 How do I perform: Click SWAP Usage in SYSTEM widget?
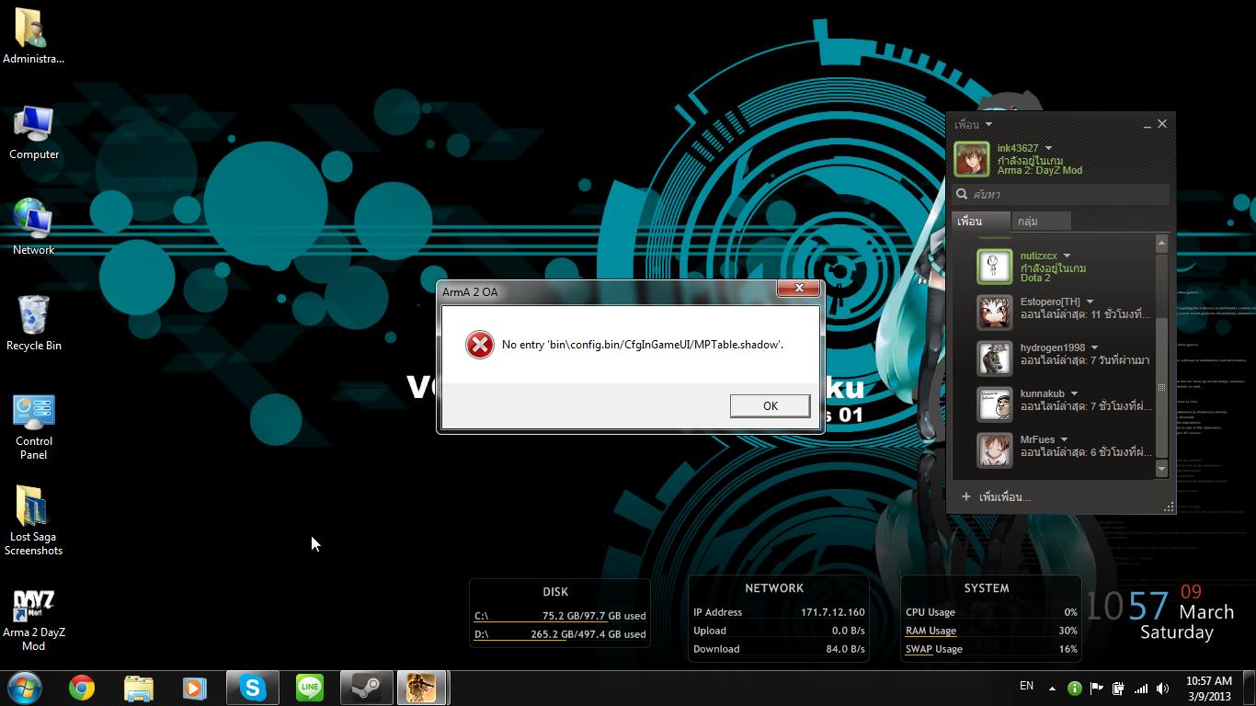pos(933,649)
